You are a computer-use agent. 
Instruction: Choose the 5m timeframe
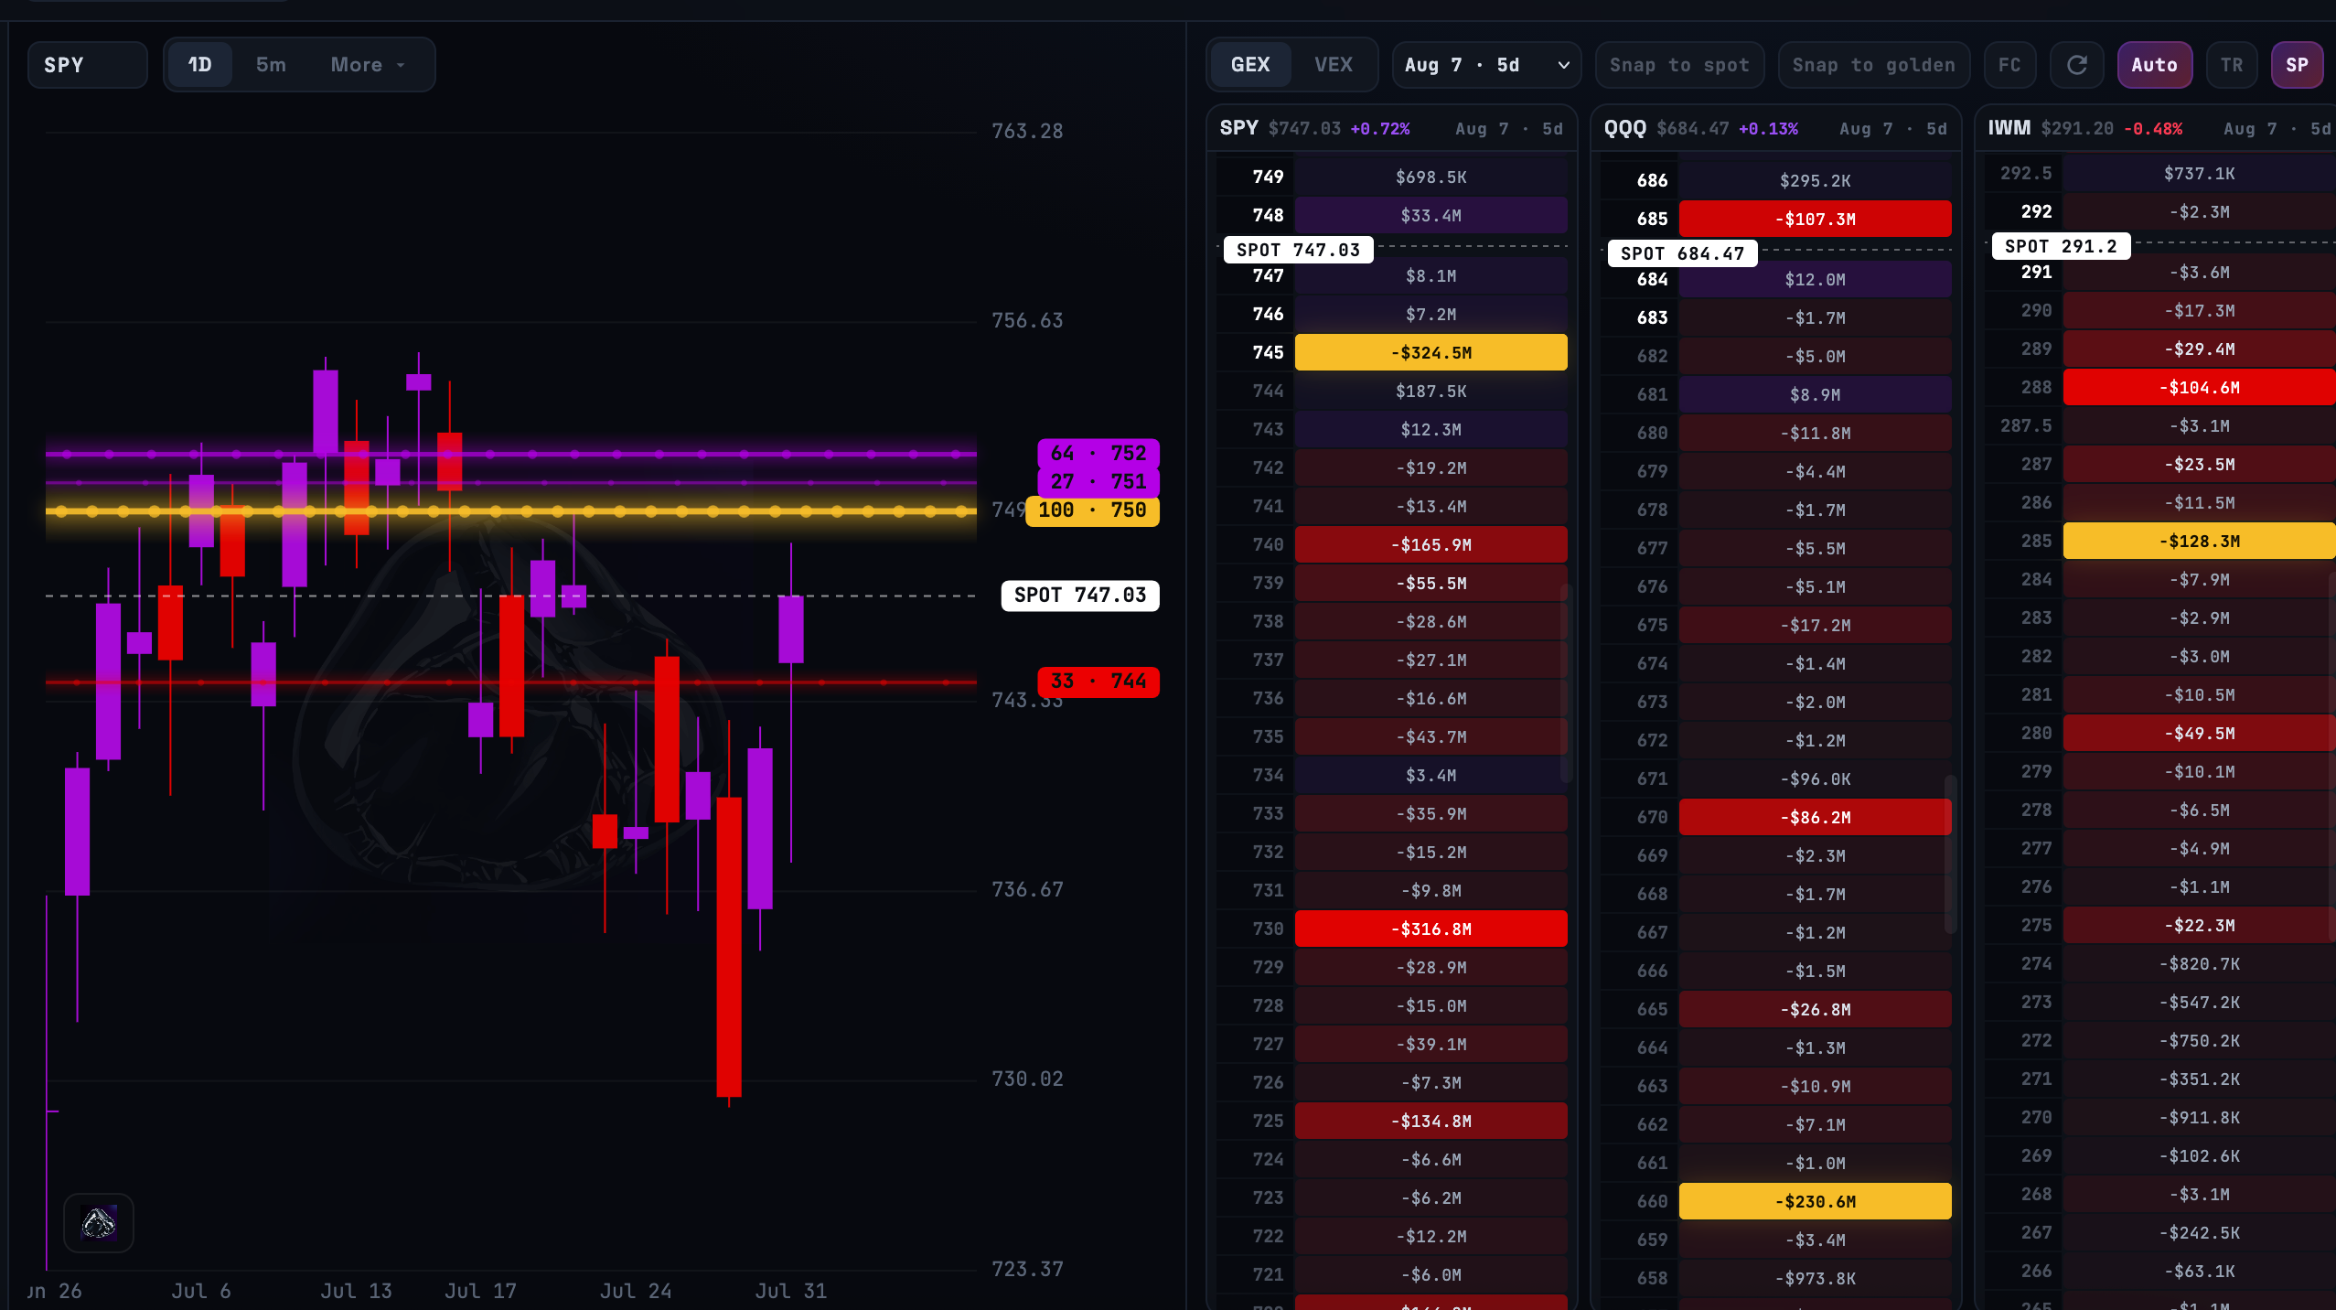271,65
